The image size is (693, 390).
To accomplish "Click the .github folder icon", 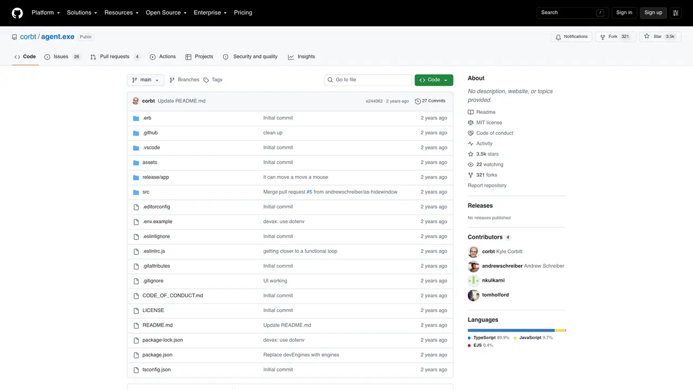I will pos(136,133).
